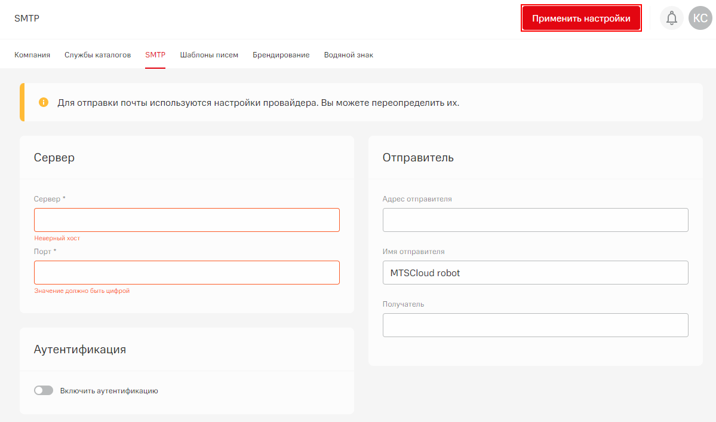Switch to the Компания tab
The height and width of the screenshot is (422, 716).
coord(32,55)
